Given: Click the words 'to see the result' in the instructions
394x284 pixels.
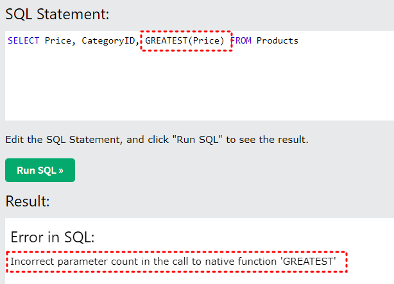Looking at the screenshot, I should click(x=267, y=139).
